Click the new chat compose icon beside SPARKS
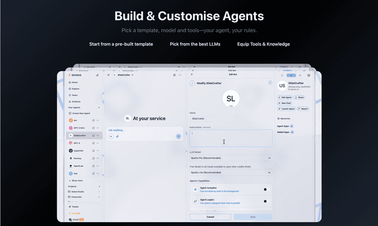The height and width of the screenshot is (226, 378). [97, 75]
